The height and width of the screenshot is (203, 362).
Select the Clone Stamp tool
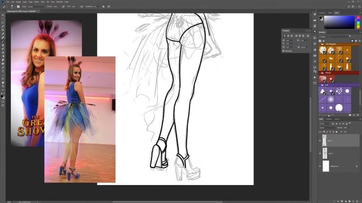point(3,45)
